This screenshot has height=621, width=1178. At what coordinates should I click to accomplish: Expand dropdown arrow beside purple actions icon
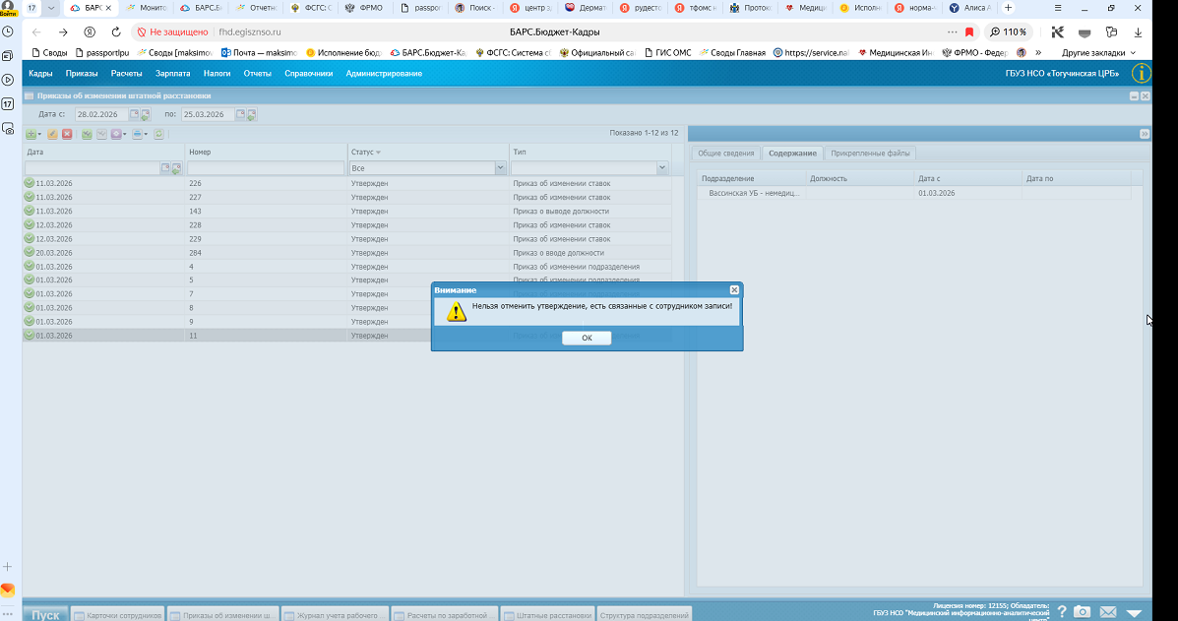(125, 135)
